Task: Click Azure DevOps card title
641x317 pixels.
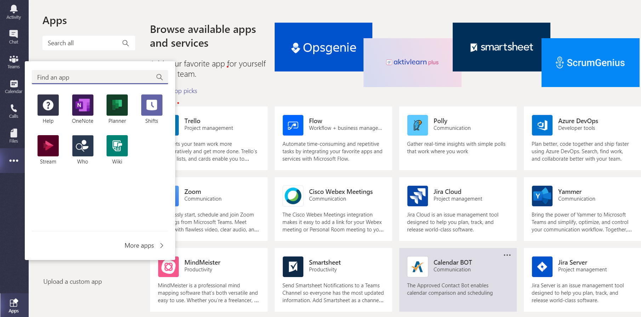Action: [578, 121]
